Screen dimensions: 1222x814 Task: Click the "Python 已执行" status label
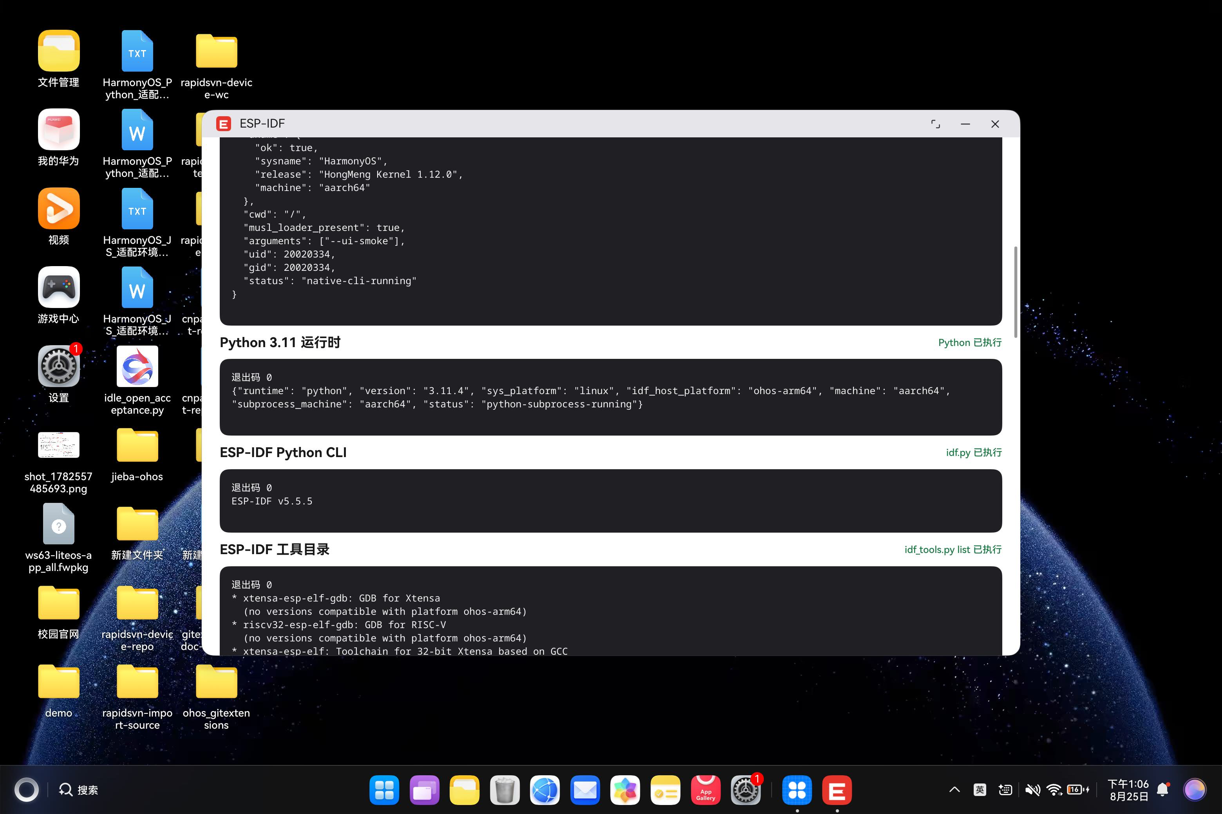[x=969, y=343]
